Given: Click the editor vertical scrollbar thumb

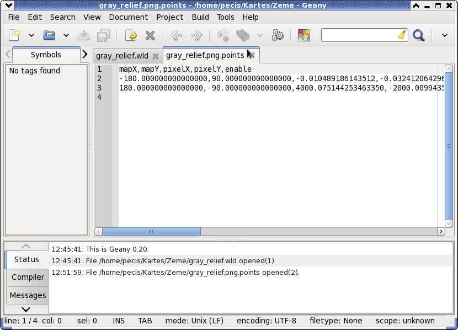Looking at the screenshot, I should point(449,146).
